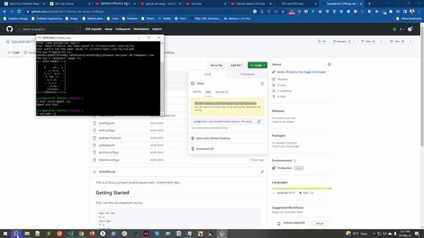Click the clone help question mark icon
The width and height of the screenshot is (424, 238).
[x=262, y=83]
